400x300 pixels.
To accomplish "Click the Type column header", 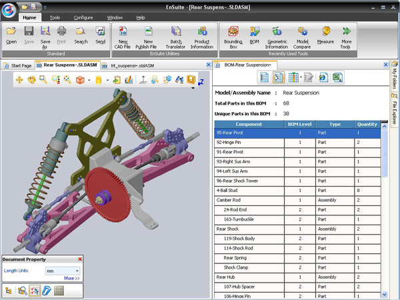I will tap(335, 124).
